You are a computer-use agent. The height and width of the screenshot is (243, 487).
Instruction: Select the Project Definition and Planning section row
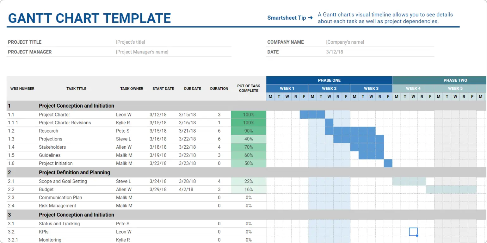(x=74, y=172)
